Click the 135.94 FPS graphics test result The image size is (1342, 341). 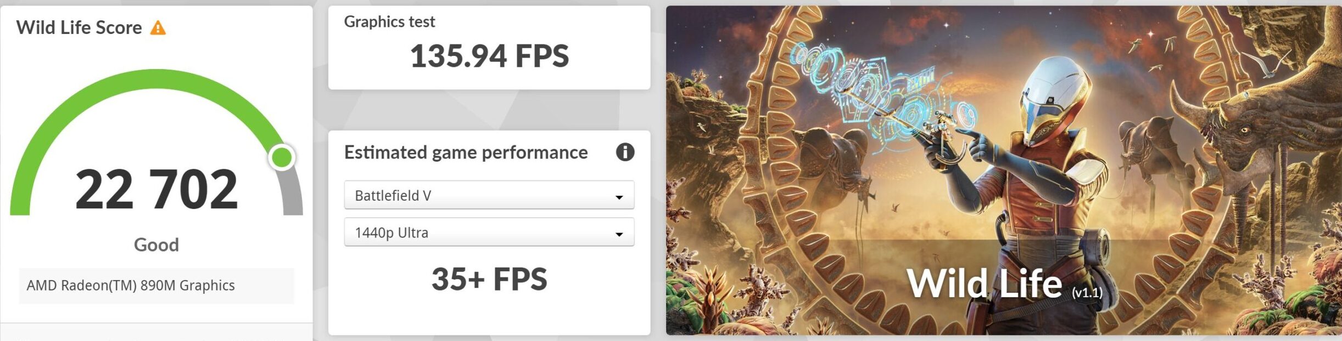[489, 56]
